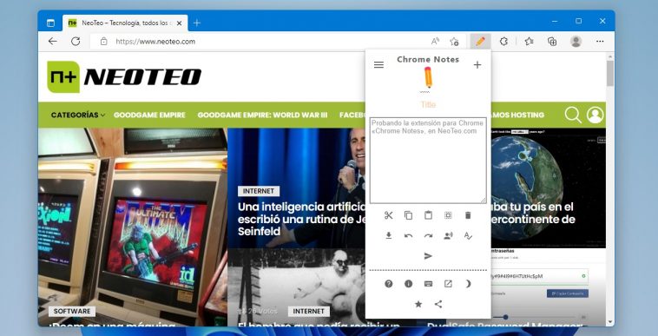Screen dimensions: 658x336
Task: Open keyboard shortcuts icon
Action: coord(428,284)
